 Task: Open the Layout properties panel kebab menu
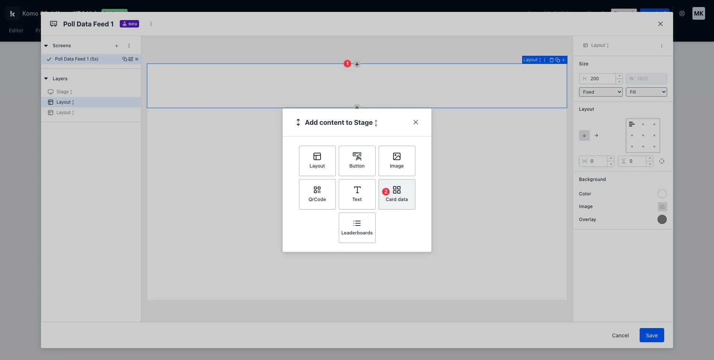[662, 46]
